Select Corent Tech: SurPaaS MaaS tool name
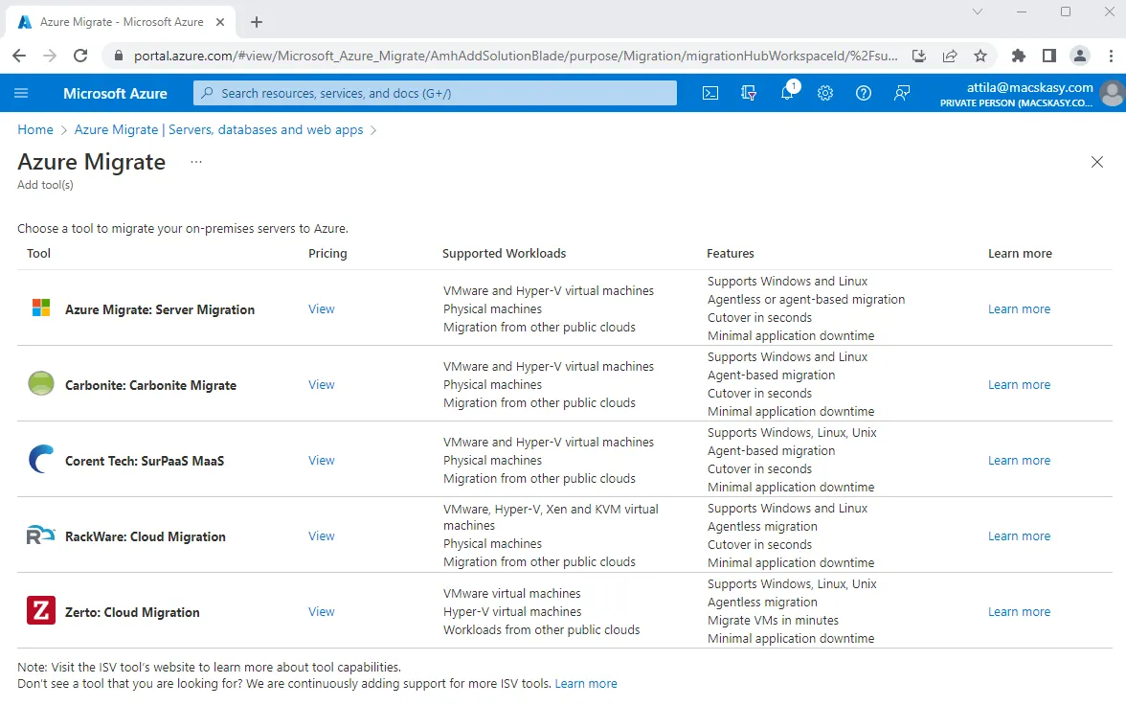1126x706 pixels. click(x=145, y=461)
